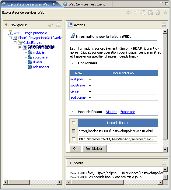Minimize the explorer view
The width and height of the screenshot is (171, 190).
(161, 2)
